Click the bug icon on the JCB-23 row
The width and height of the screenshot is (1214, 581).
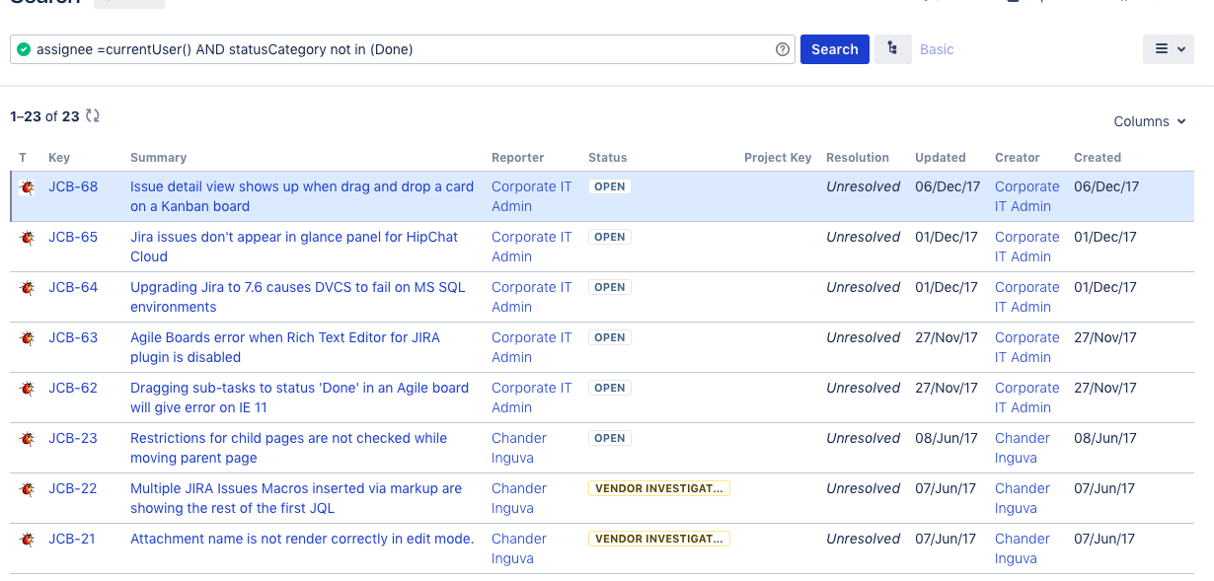coord(26,437)
